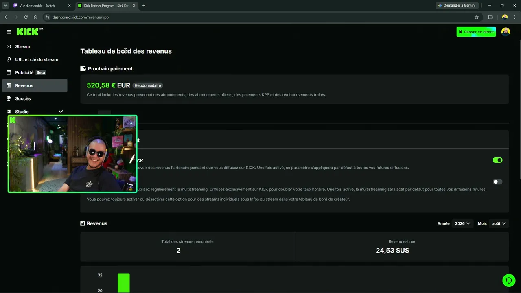Image resolution: width=521 pixels, height=293 pixels.
Task: Click the Tableau de bord des revenus heading
Action: click(x=126, y=51)
